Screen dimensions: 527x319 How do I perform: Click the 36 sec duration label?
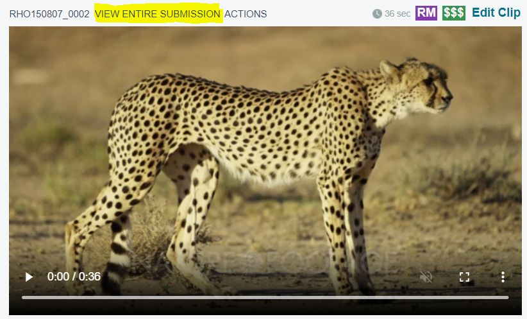click(397, 13)
